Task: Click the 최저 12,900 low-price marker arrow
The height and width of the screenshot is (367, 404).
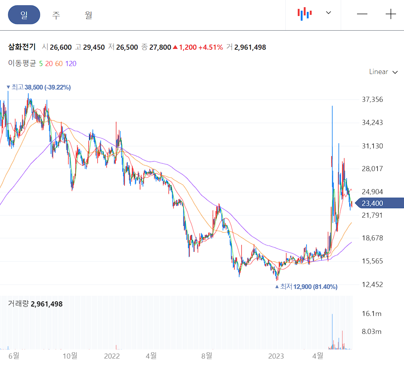Action: pos(277,287)
